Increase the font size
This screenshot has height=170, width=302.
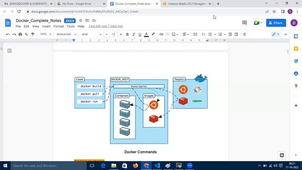pos(121,34)
